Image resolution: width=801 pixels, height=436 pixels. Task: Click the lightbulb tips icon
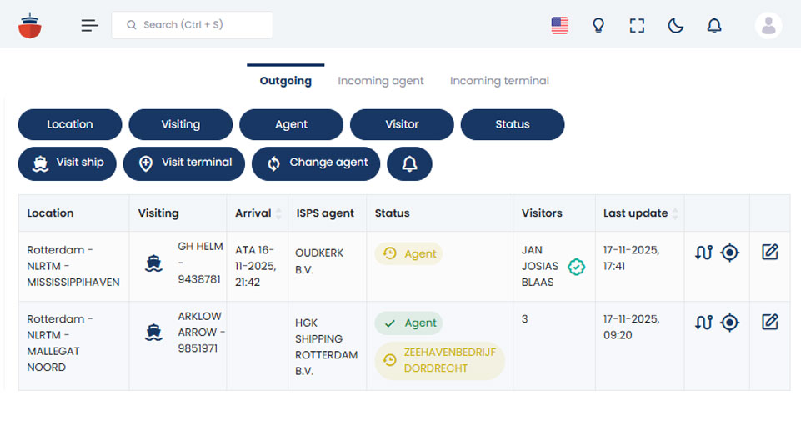[598, 25]
